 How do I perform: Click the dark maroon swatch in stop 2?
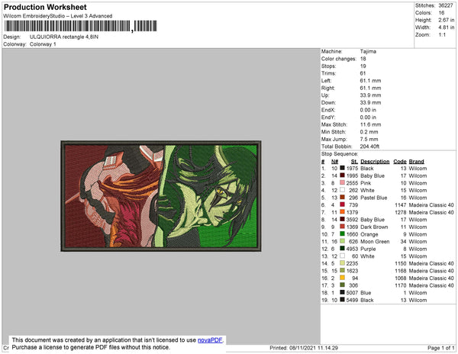pos(342,175)
